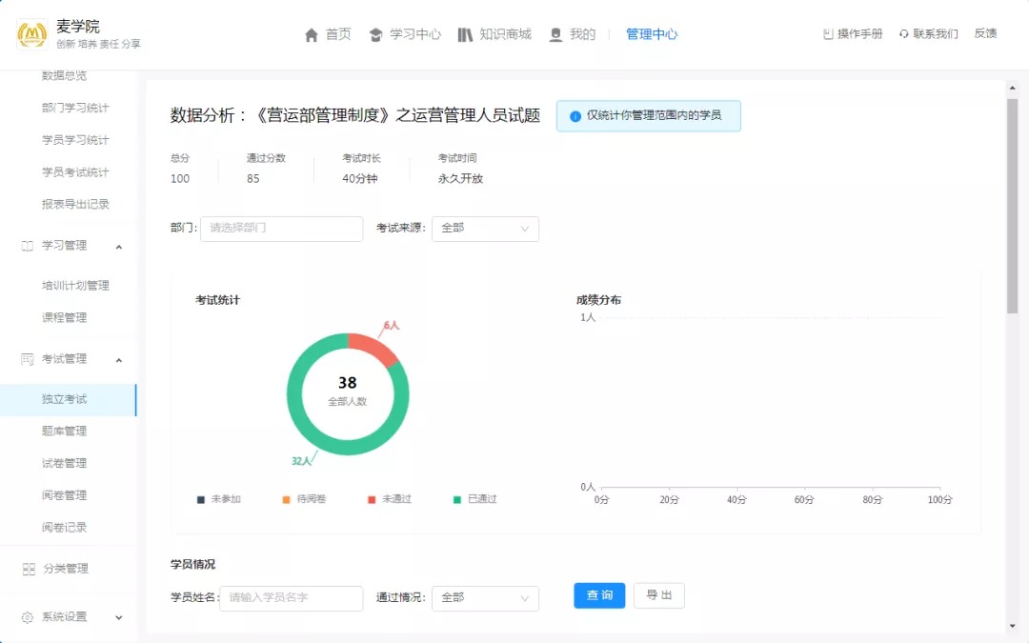Viewport: 1029px width, 643px height.
Task: Click the 学员姓名 input field
Action: (x=291, y=598)
